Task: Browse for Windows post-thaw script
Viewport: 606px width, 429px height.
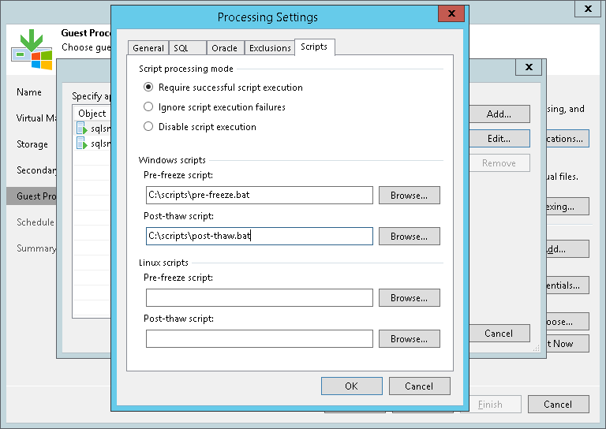Action: coord(409,237)
